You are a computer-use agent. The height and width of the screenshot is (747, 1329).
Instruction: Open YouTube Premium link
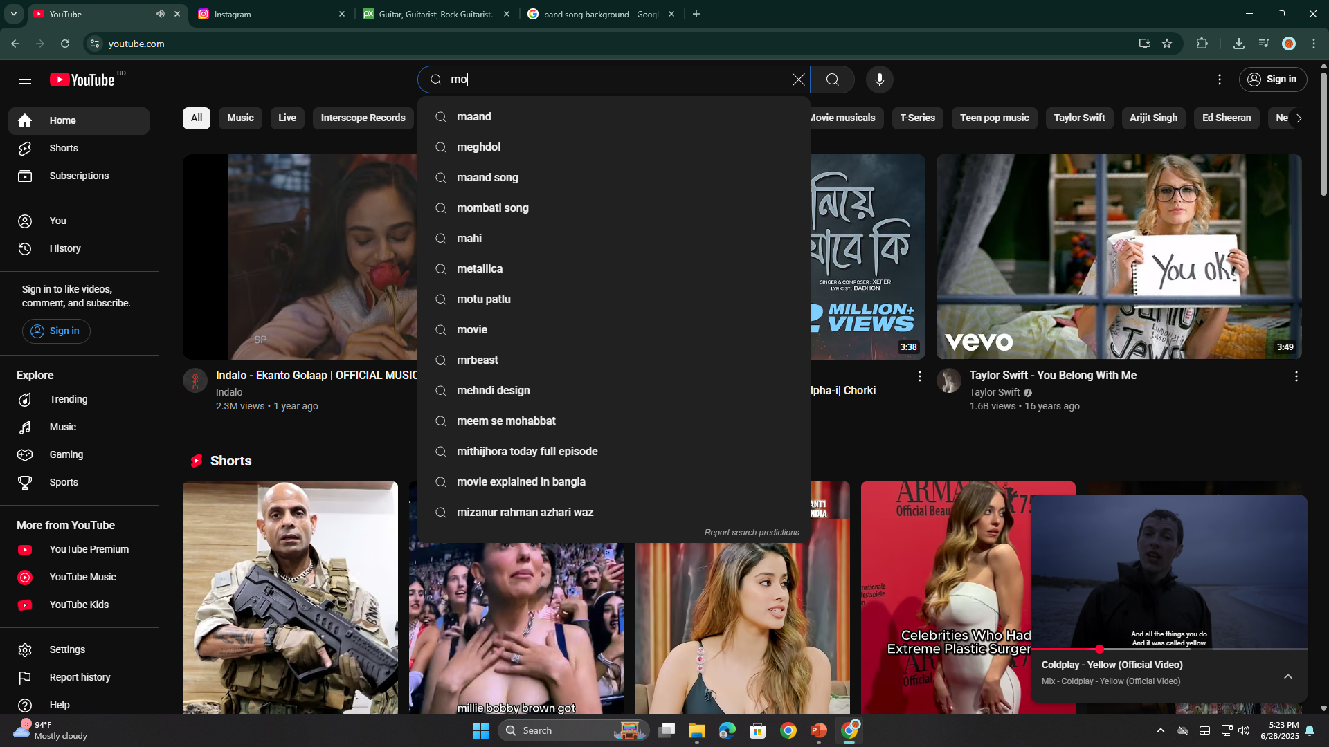[79, 549]
